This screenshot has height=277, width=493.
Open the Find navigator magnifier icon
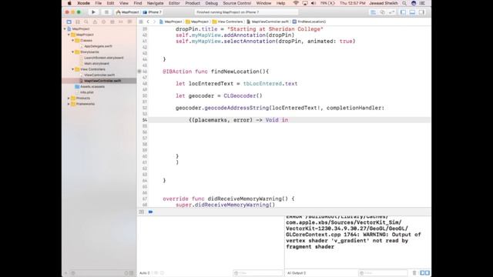86,22
